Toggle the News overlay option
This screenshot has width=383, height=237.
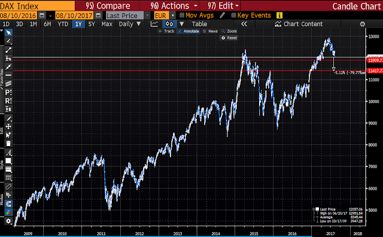(x=210, y=31)
